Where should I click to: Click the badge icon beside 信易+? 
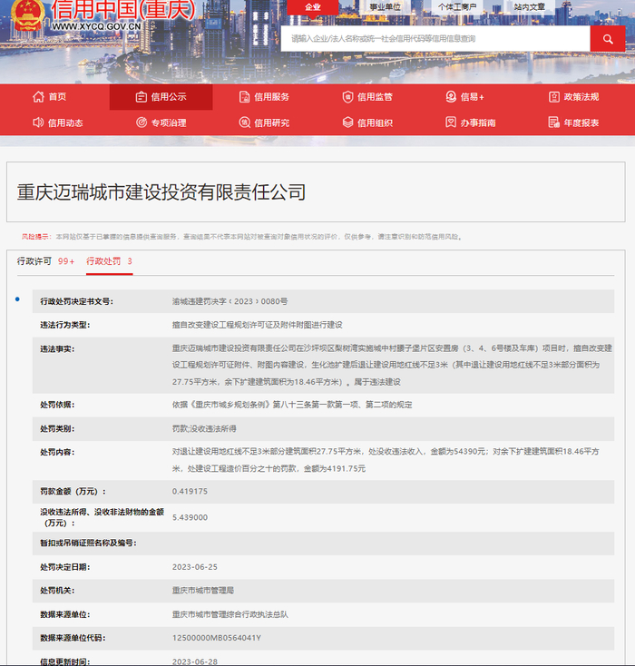coord(451,97)
